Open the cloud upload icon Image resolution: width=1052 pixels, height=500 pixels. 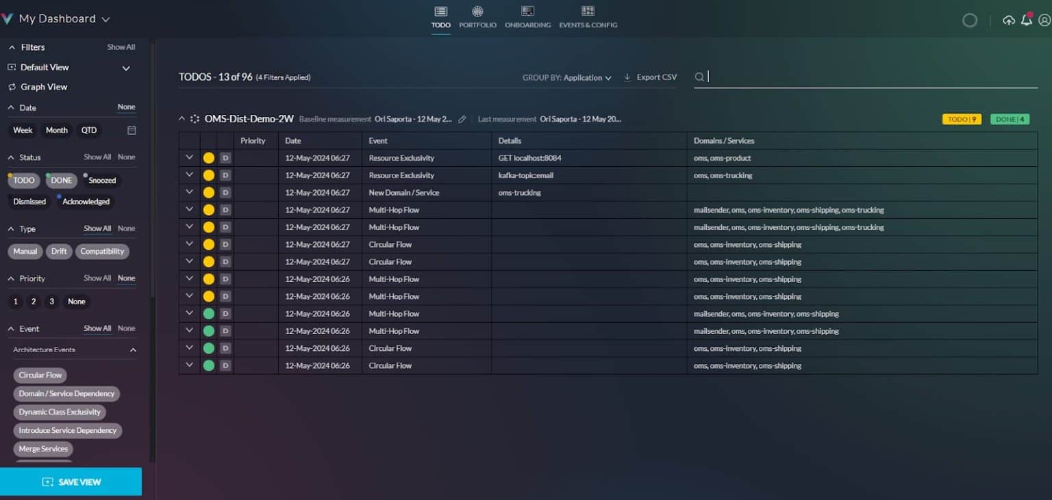pos(1008,21)
